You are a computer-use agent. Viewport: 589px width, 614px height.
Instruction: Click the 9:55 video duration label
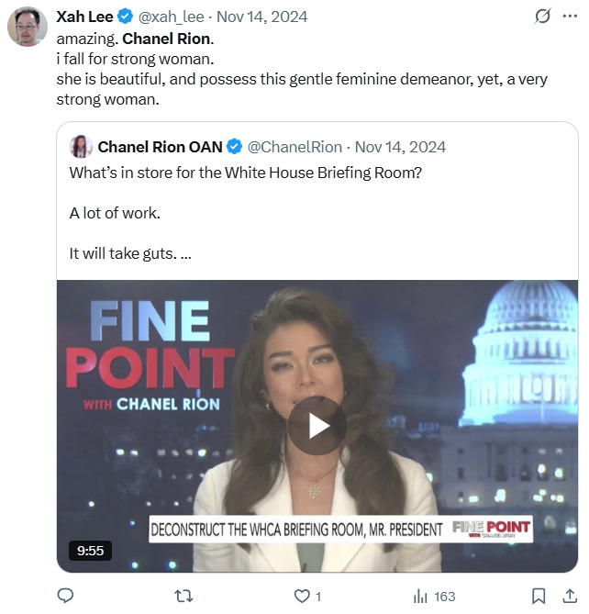click(90, 551)
